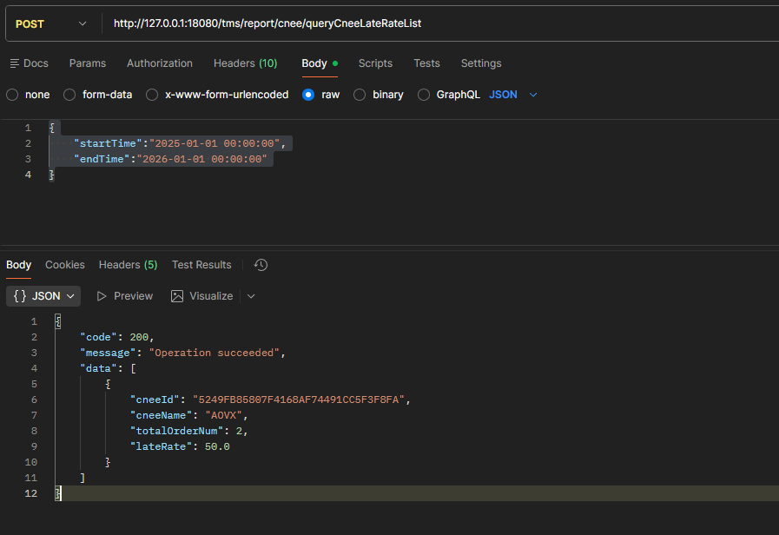Viewport: 779px width, 535px height.
Task: Switch to the Test Results tab
Action: (x=201, y=265)
